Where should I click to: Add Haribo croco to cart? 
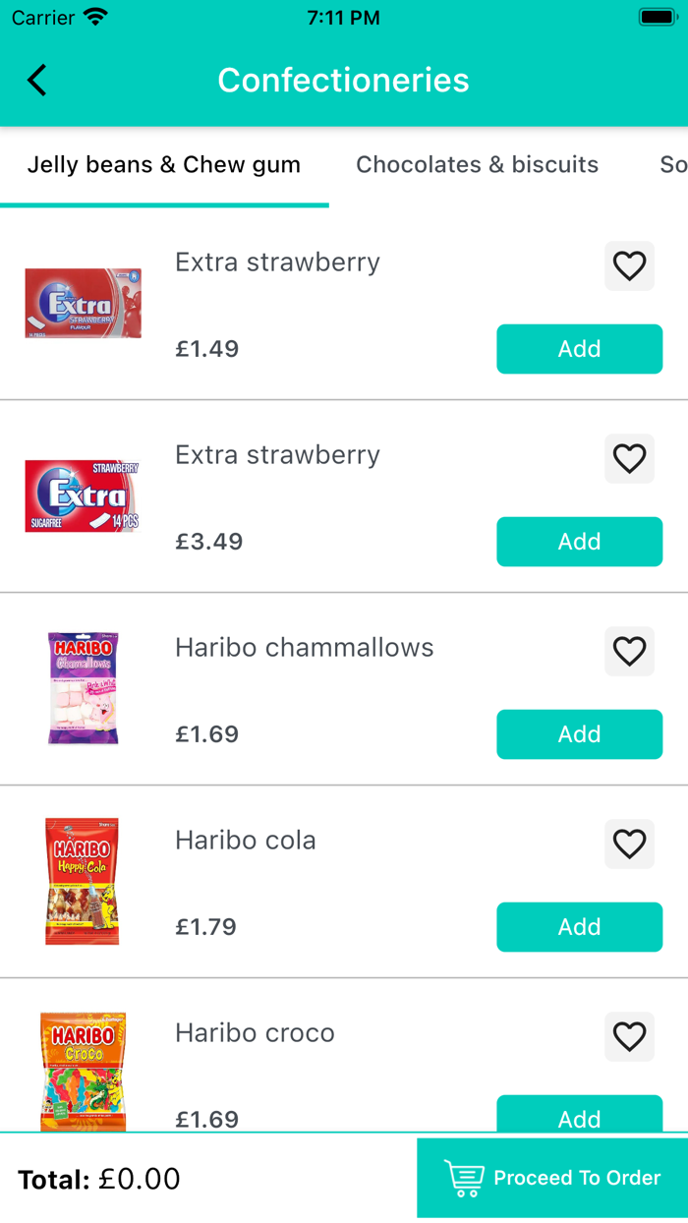(579, 1116)
